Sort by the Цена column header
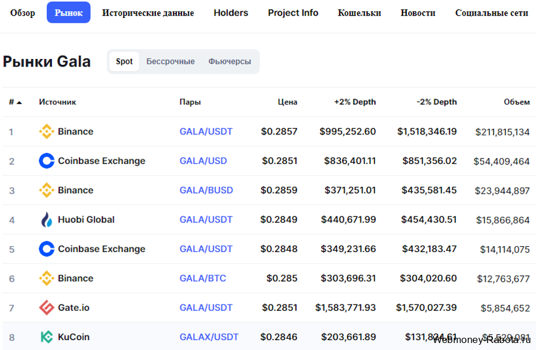536x350 pixels. (x=287, y=102)
